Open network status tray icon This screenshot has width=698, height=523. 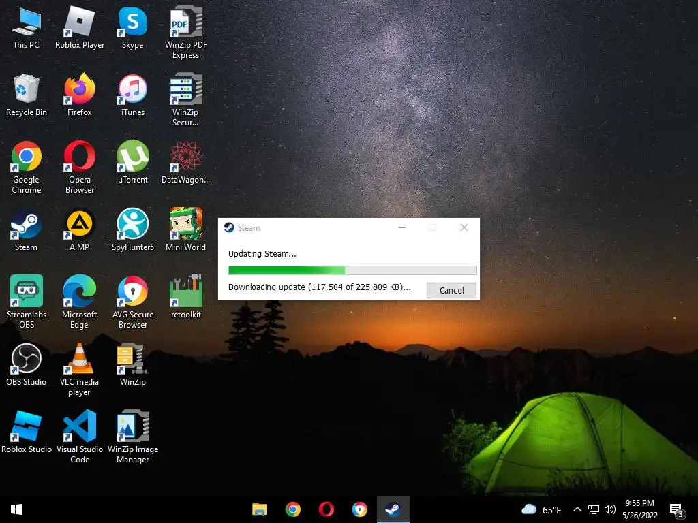[594, 509]
